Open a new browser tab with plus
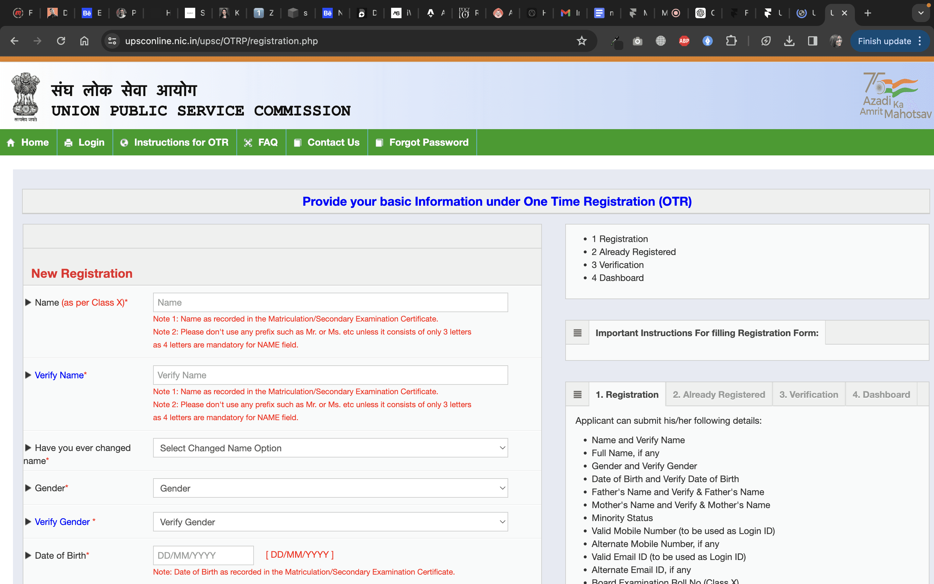The image size is (934, 584). pyautogui.click(x=868, y=13)
